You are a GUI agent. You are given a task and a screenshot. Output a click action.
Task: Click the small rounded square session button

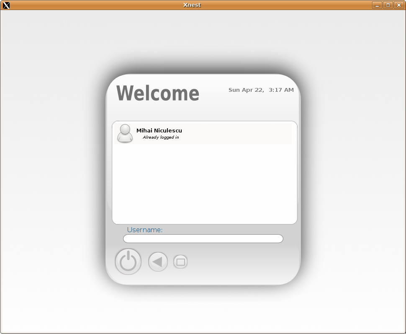[180, 262]
